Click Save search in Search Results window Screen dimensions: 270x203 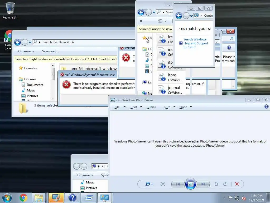[x=50, y=51]
